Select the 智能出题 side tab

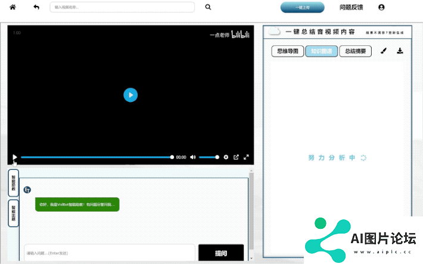[14, 213]
